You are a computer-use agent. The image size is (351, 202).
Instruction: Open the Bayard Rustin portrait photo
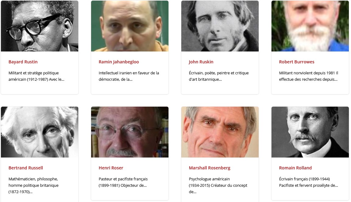40,26
